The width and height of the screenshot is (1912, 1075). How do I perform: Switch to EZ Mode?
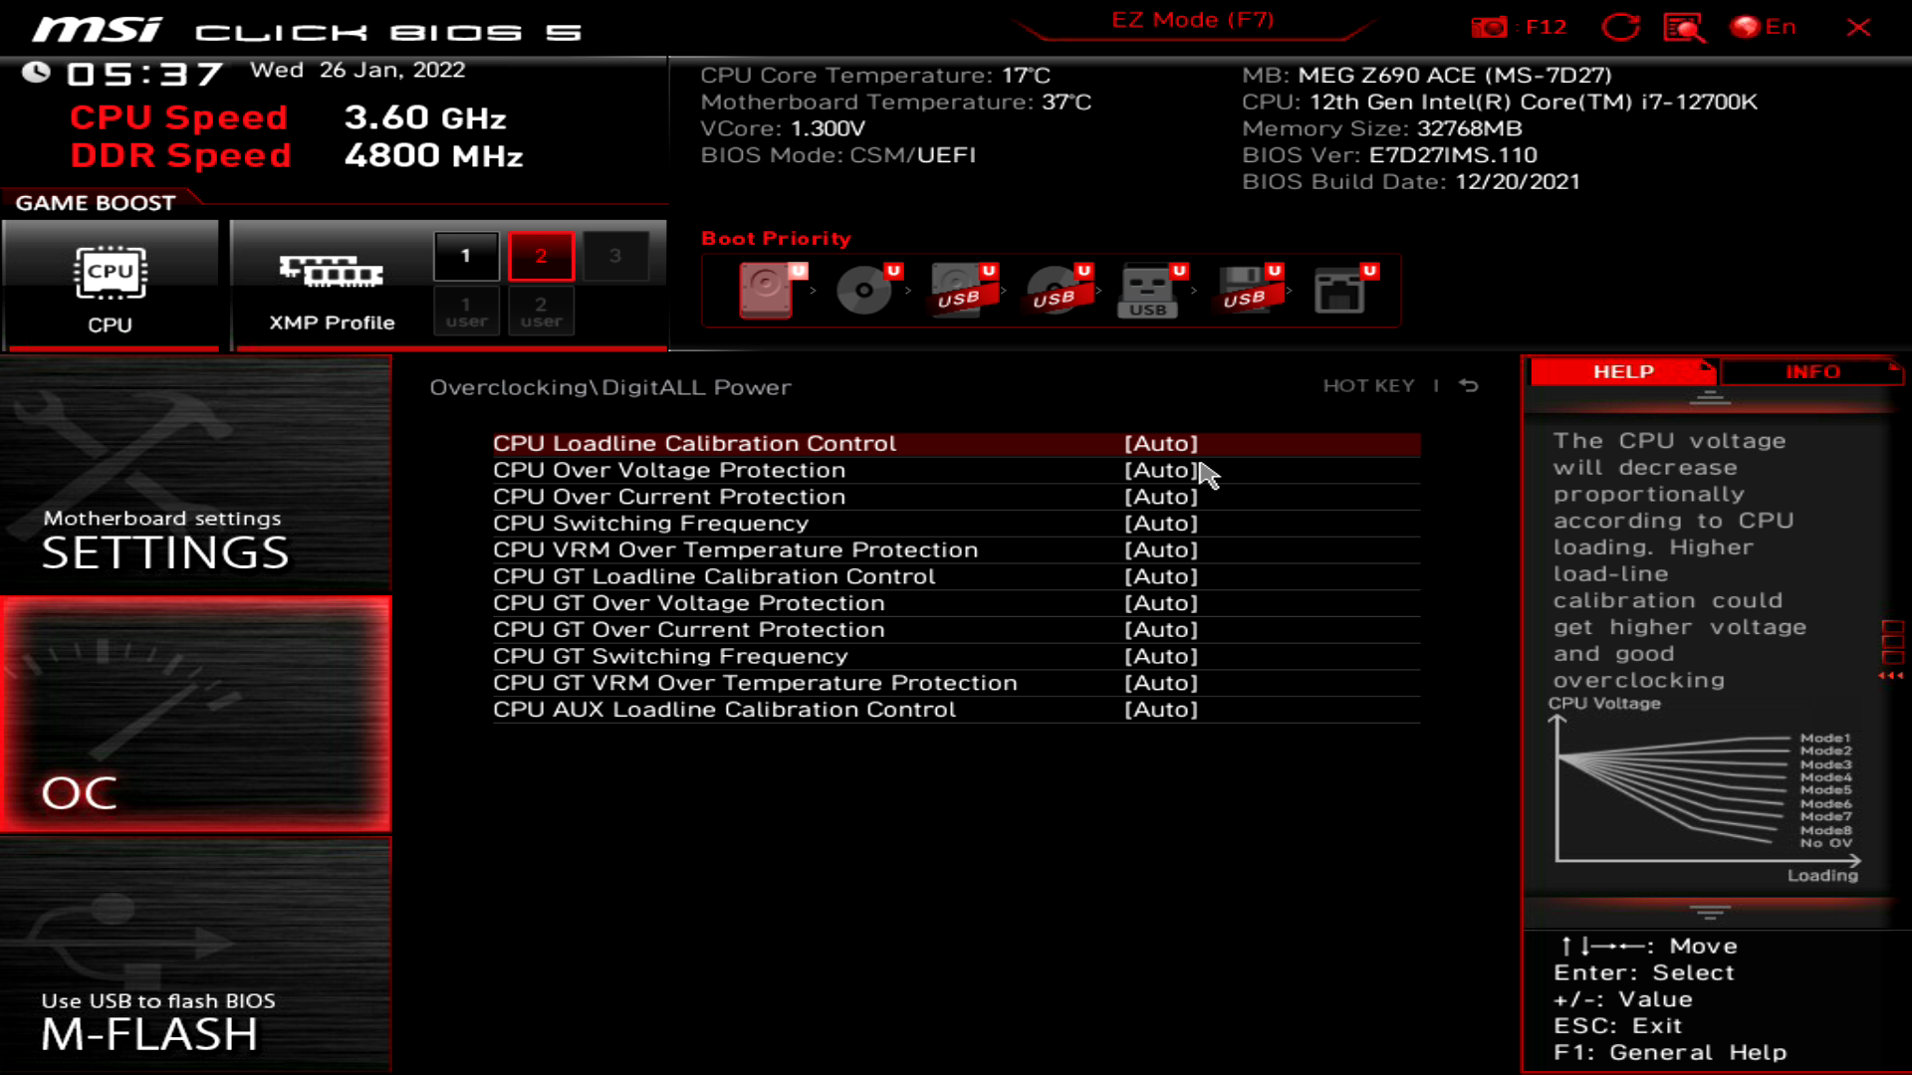[x=1191, y=19]
